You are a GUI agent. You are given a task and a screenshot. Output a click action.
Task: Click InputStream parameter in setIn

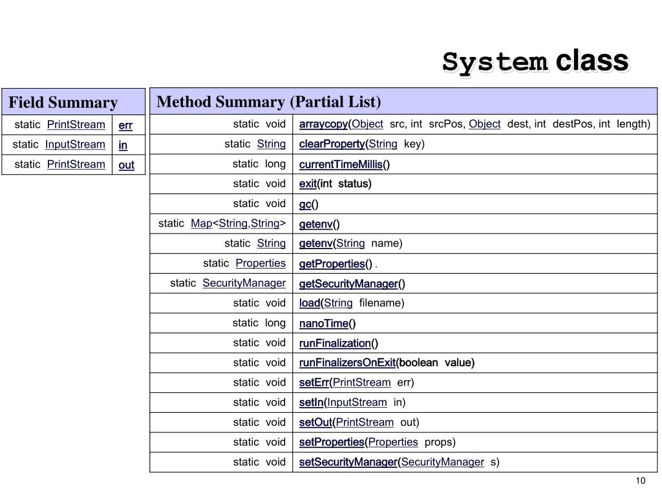[357, 403]
